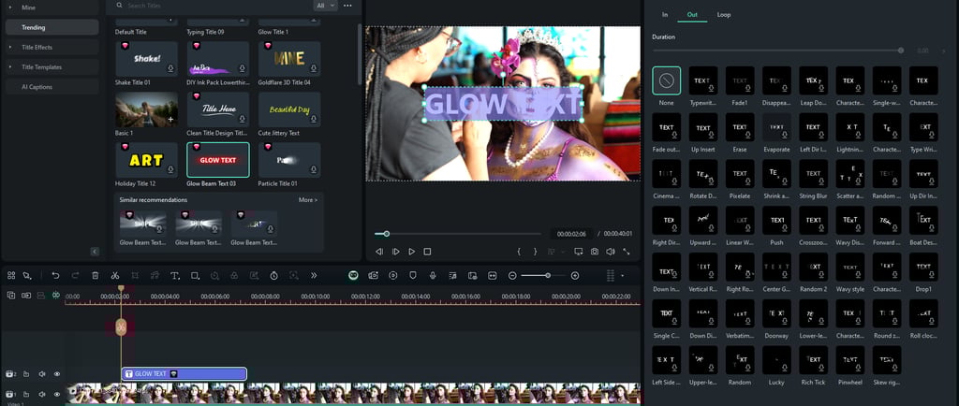Click the animation Duration slider
959x406 pixels.
777,50
